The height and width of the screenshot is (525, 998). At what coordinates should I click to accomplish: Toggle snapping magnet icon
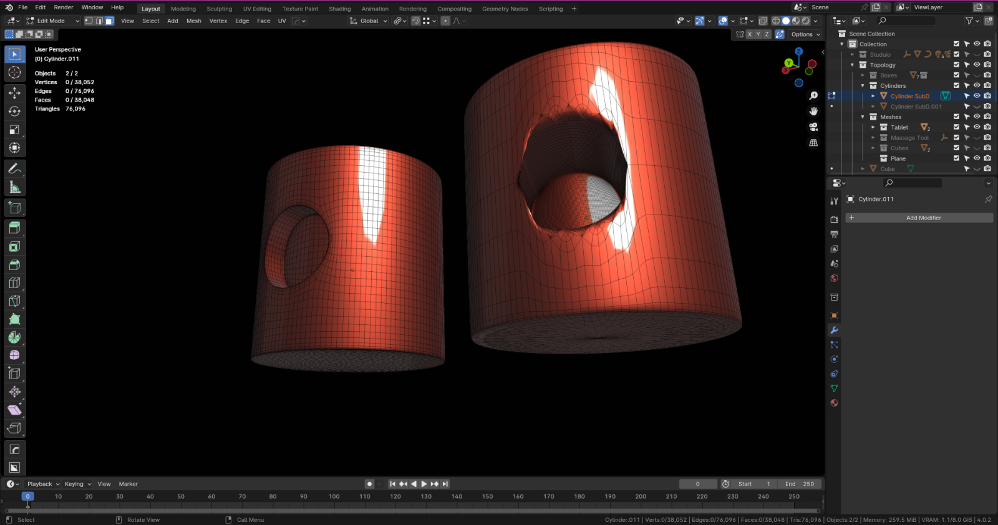(x=416, y=21)
